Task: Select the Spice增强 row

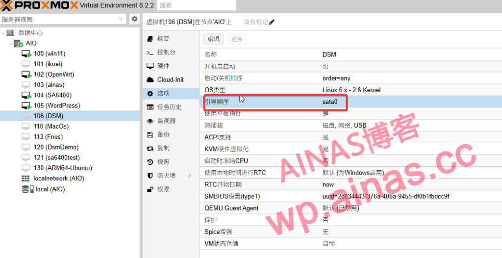Action: click(x=351, y=232)
